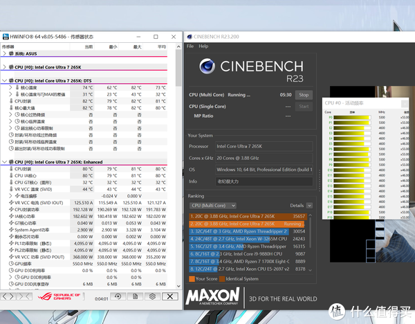415x324 pixels.
Task: Click thermometer icon beside CPU IA核心
Action: (x=11, y=176)
